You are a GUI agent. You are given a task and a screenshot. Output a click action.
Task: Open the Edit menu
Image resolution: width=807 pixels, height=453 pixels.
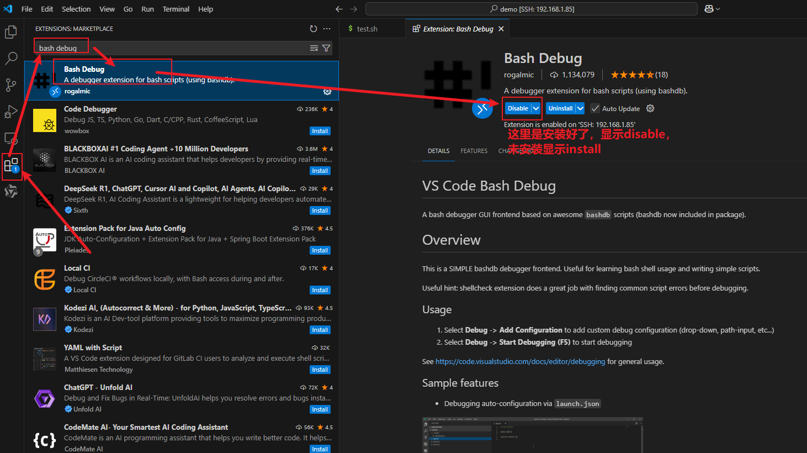[x=47, y=9]
